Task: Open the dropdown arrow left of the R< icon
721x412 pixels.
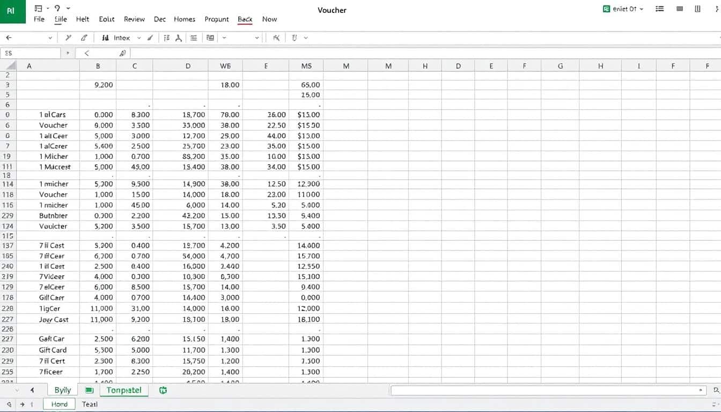Action: pos(257,38)
